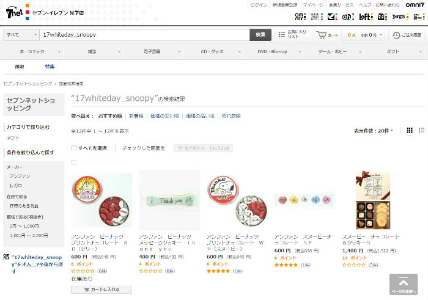The image size is (428, 300).
Task: Switch to list view layout
Action: pyautogui.click(x=421, y=130)
